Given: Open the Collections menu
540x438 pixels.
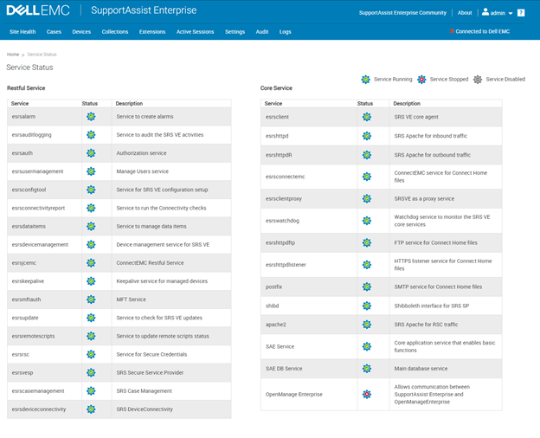Looking at the screenshot, I should click(114, 31).
